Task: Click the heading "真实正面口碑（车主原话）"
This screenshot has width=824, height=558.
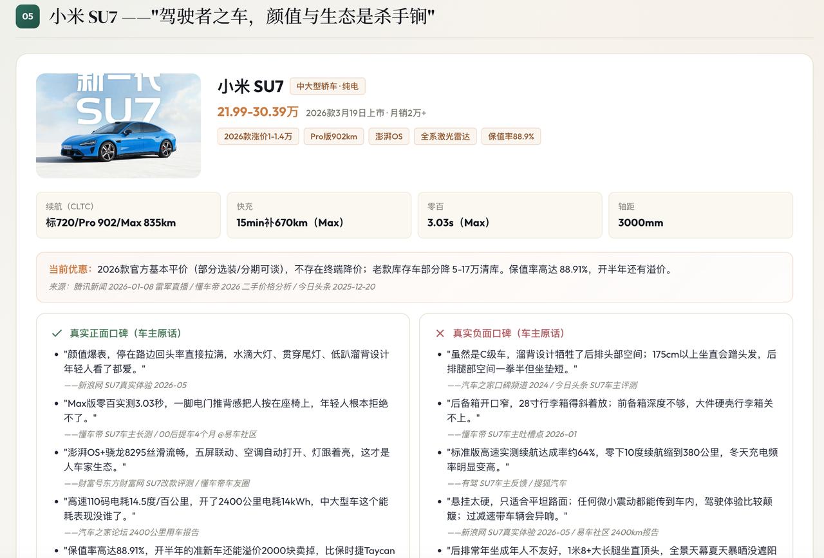Action: [x=126, y=333]
